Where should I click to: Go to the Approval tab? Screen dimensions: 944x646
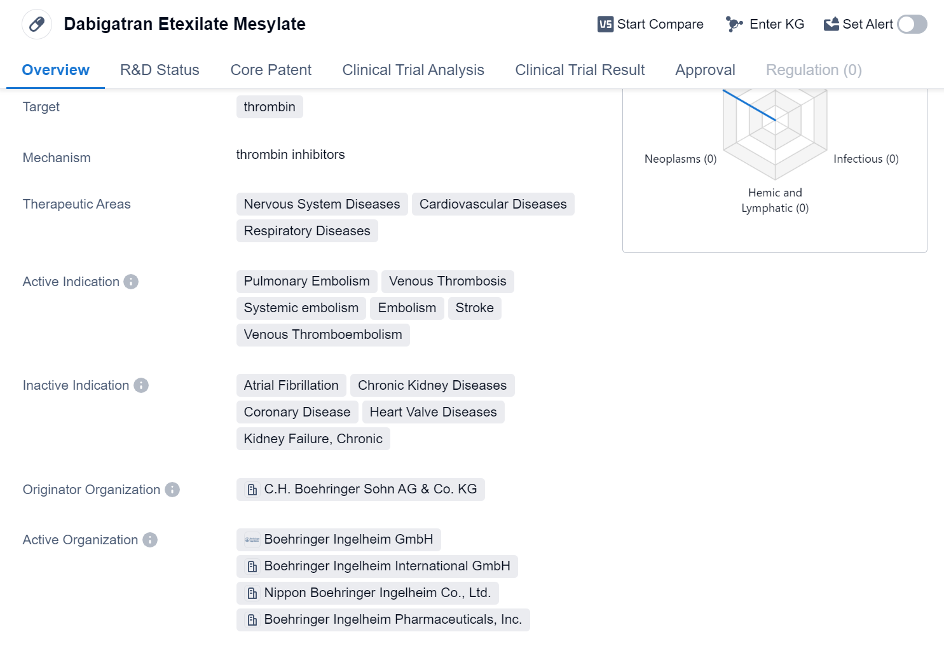(705, 70)
